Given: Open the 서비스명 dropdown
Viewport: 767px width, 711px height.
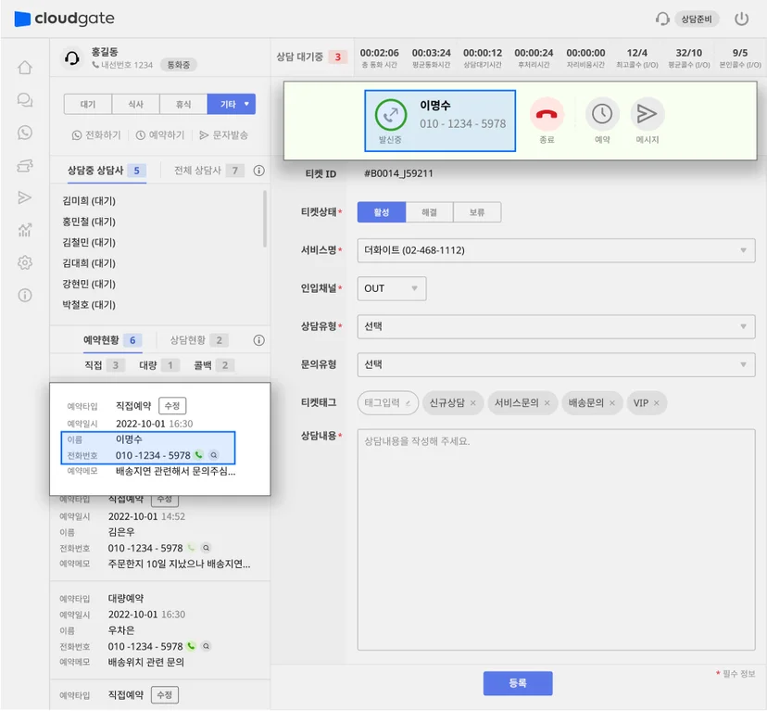Looking at the screenshot, I should pyautogui.click(x=556, y=250).
